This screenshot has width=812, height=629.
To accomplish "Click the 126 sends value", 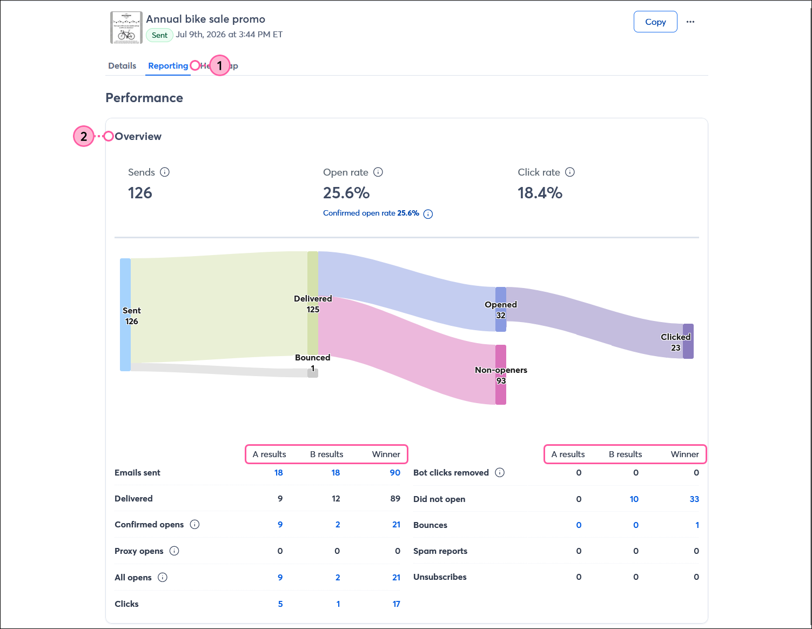I will 140,193.
